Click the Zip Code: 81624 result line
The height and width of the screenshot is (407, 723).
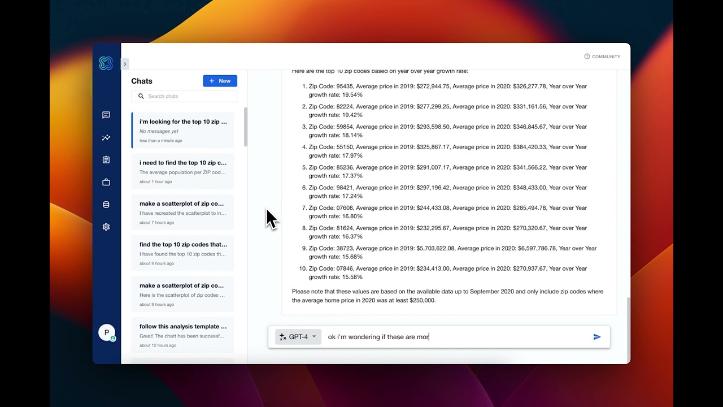click(x=447, y=232)
